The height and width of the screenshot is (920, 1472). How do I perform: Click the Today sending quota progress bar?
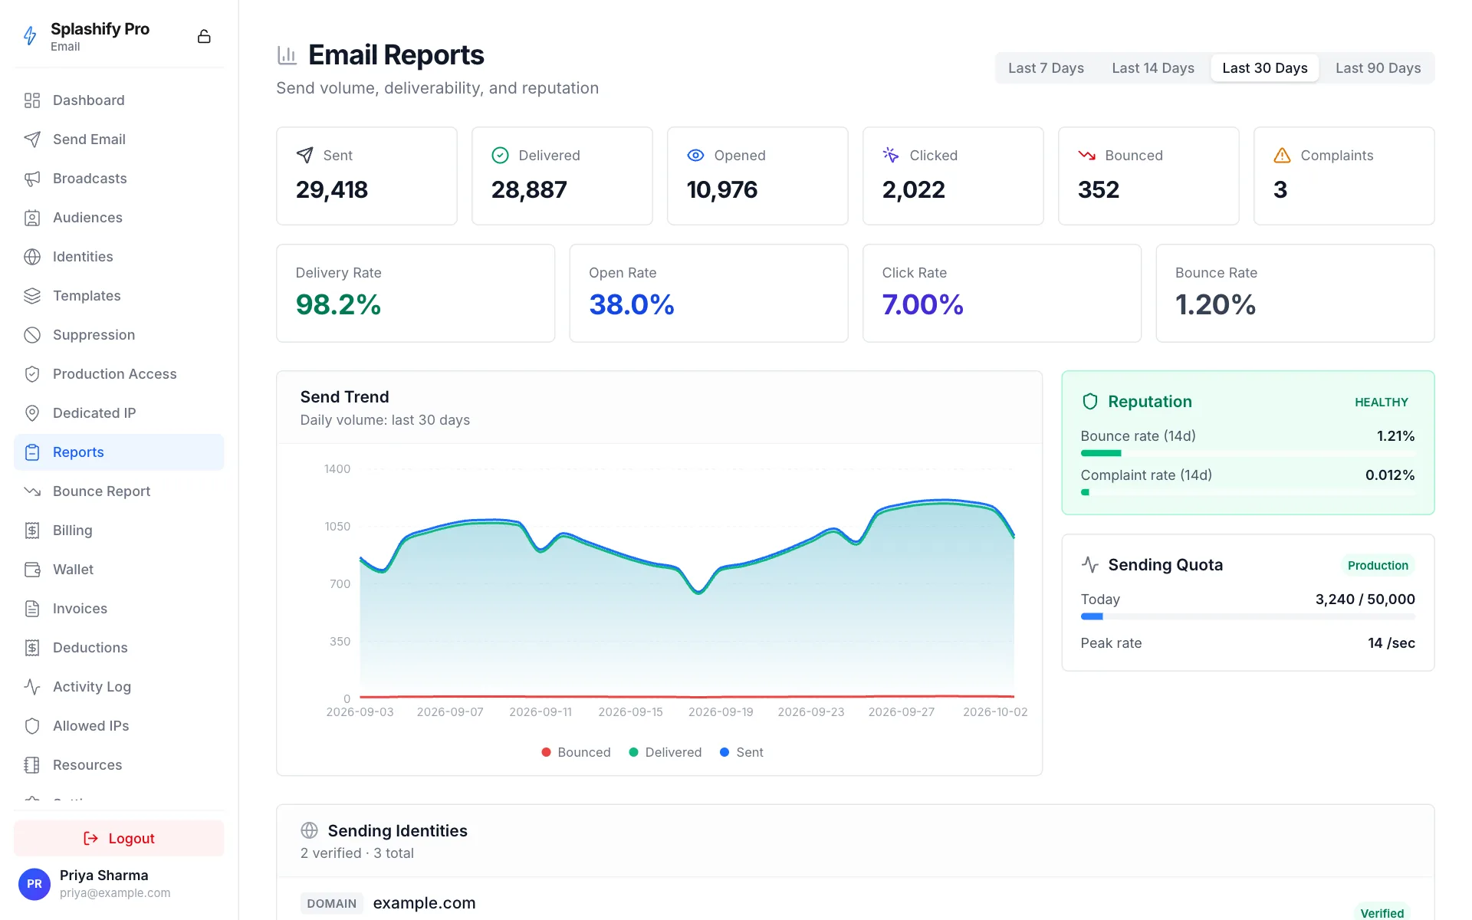coord(1247,616)
